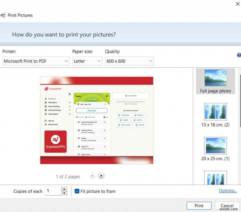Image resolution: width=241 pixels, height=212 pixels.
Task: Go to the next page preview arrow
Action: [101, 176]
